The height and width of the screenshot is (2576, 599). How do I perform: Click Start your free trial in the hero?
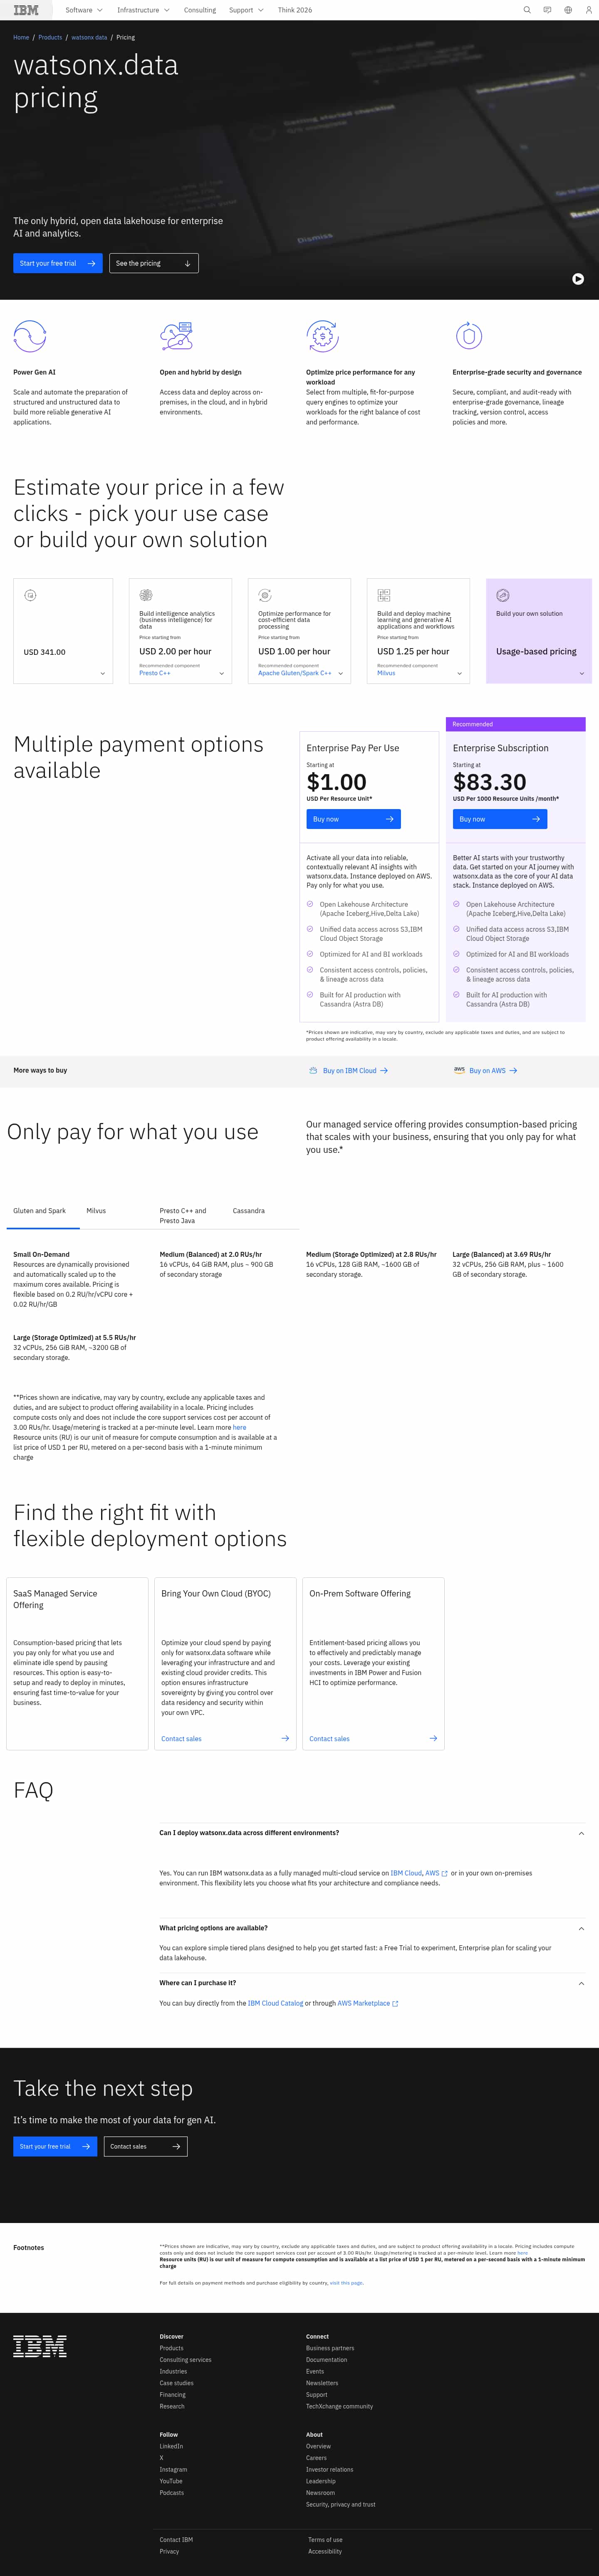(x=58, y=263)
